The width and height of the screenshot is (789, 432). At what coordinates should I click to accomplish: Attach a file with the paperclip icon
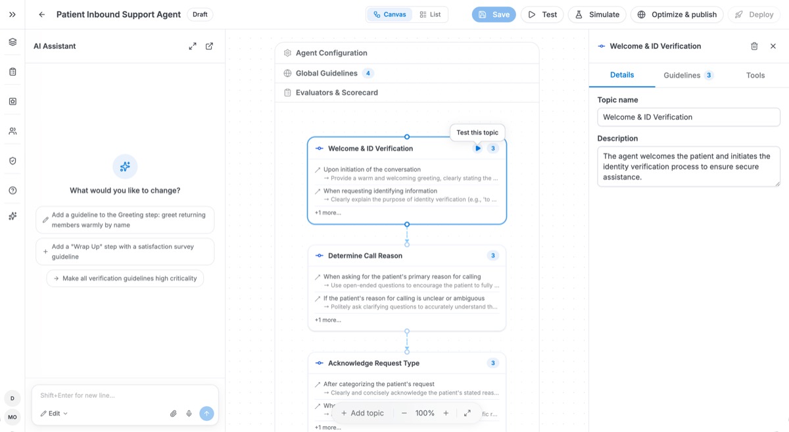(x=174, y=414)
